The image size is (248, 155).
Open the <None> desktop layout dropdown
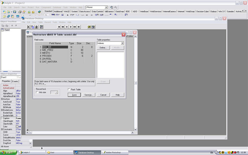[106, 7]
